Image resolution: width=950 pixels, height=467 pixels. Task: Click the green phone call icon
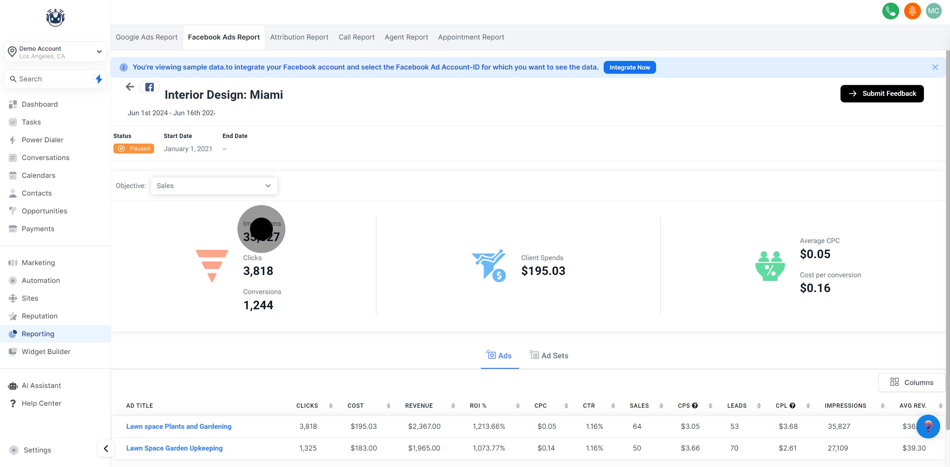[x=890, y=11]
